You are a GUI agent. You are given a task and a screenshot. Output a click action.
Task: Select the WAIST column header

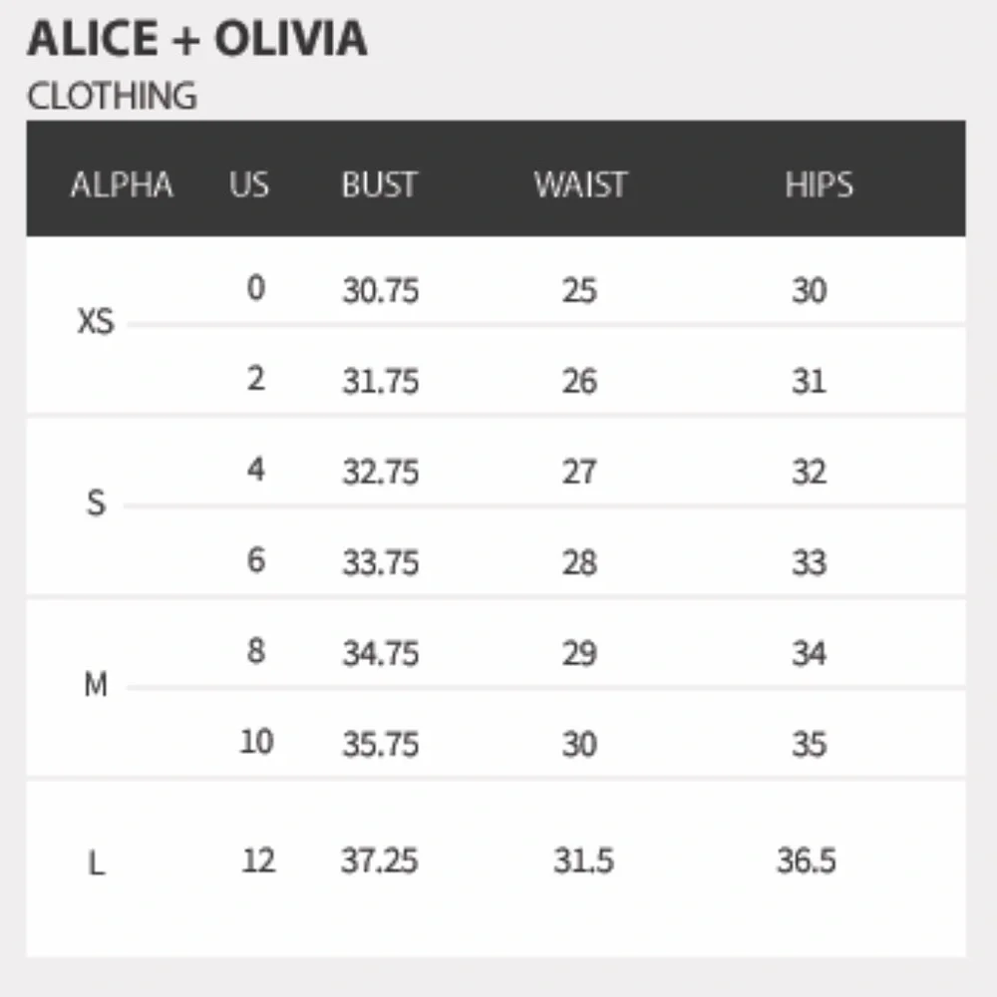580,185
